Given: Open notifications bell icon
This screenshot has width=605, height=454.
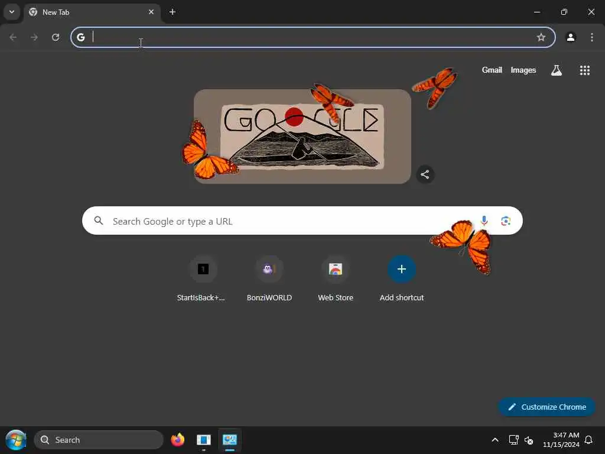Looking at the screenshot, I should pyautogui.click(x=588, y=440).
